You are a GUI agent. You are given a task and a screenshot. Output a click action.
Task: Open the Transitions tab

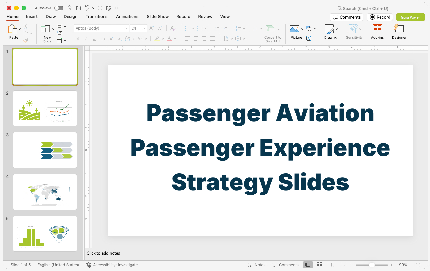click(96, 16)
